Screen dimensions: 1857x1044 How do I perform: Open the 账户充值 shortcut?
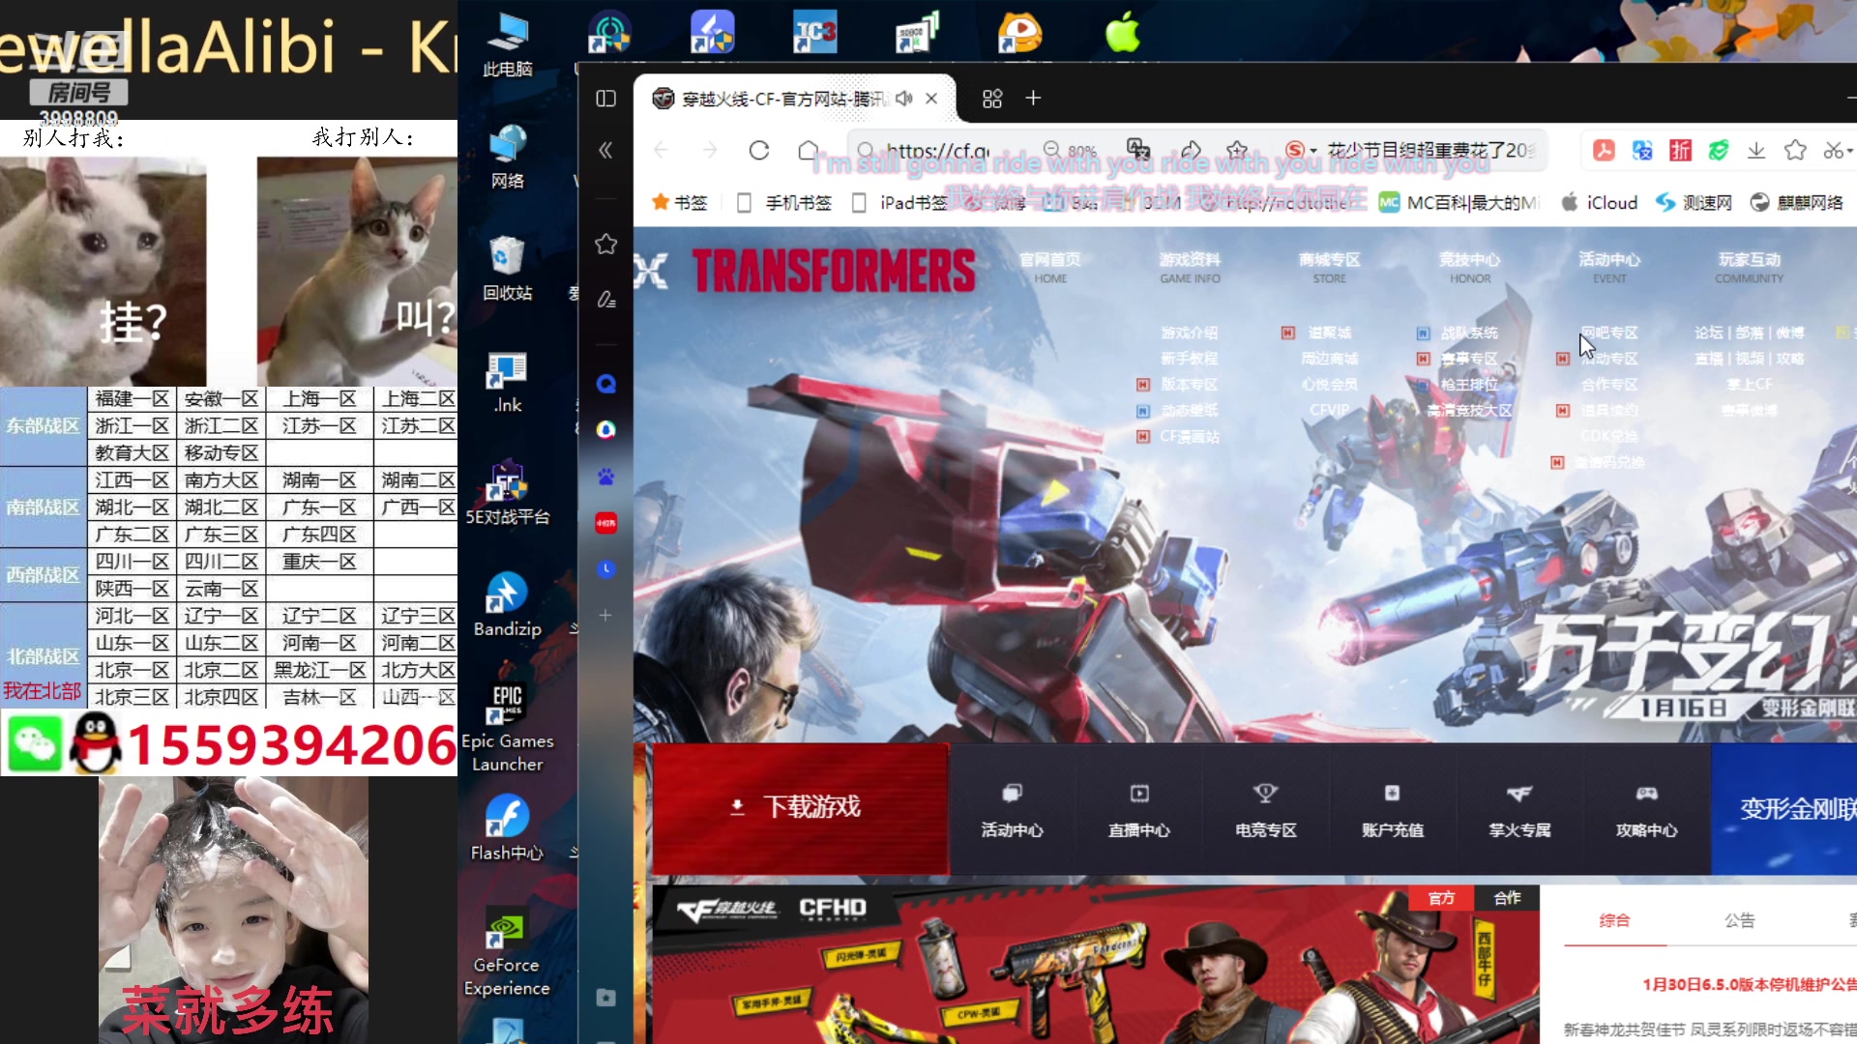click(x=1393, y=810)
